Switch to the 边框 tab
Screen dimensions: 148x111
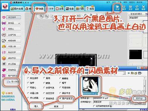(59, 9)
